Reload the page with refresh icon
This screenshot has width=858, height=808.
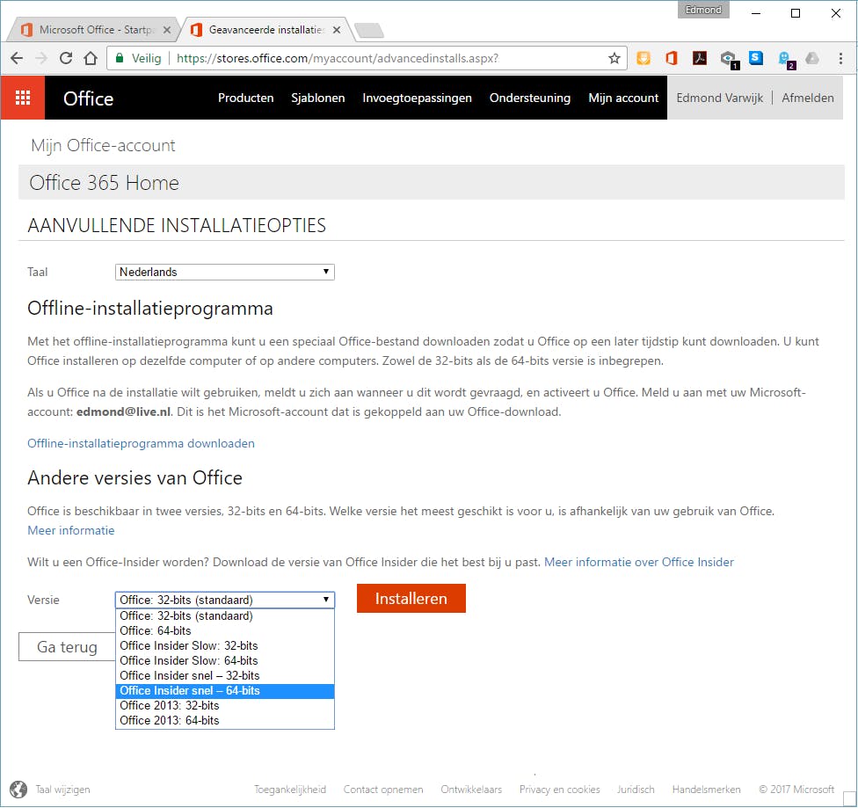(x=66, y=58)
